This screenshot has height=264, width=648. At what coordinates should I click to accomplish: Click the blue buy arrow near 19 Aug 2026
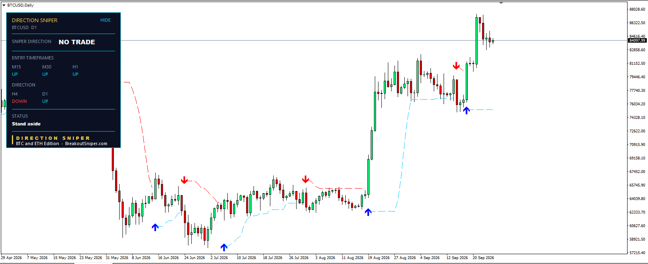click(x=368, y=212)
